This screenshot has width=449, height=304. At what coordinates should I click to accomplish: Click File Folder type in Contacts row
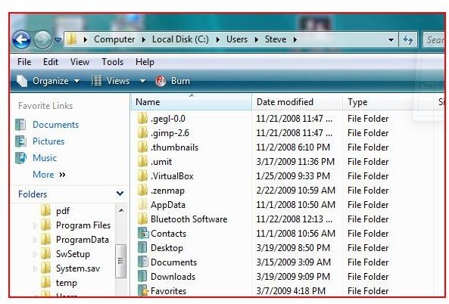click(368, 234)
